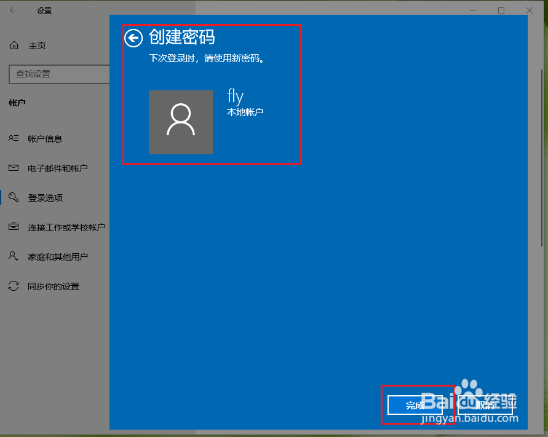Click the briefcase icon for 连接工作或学校帐户
Image resolution: width=548 pixels, height=437 pixels.
pos(14,227)
